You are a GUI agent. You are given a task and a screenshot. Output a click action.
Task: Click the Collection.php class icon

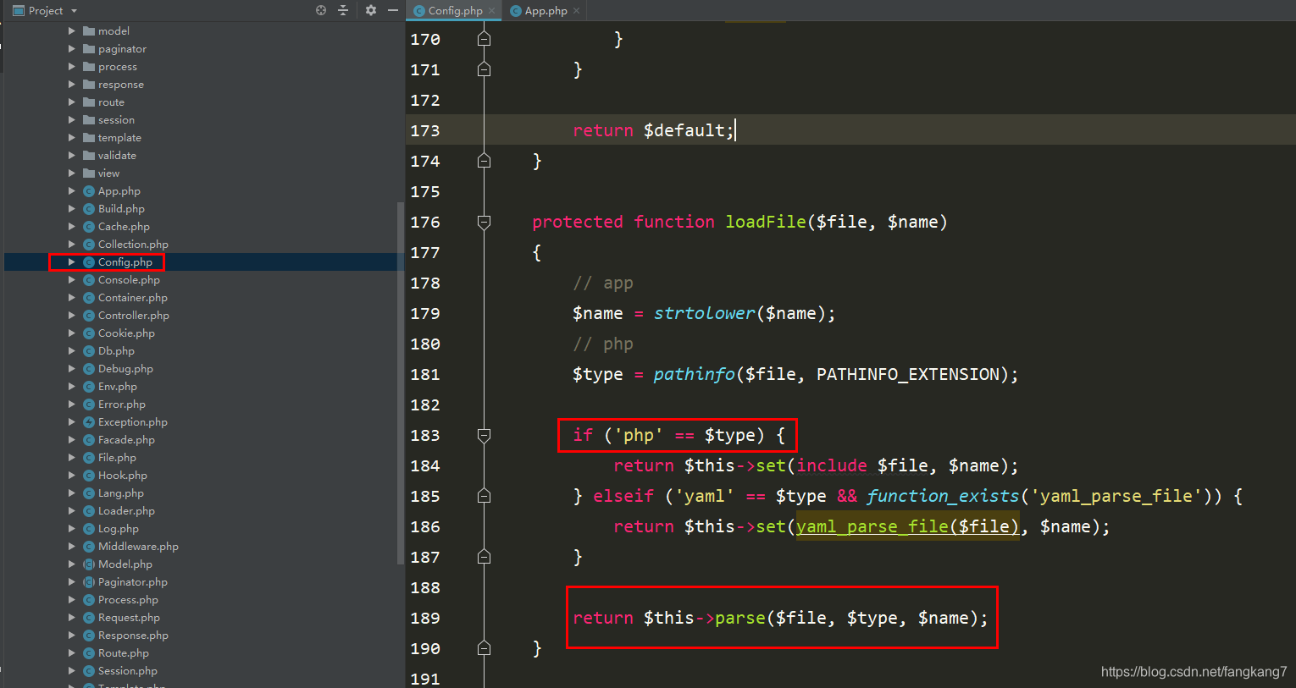click(x=89, y=245)
